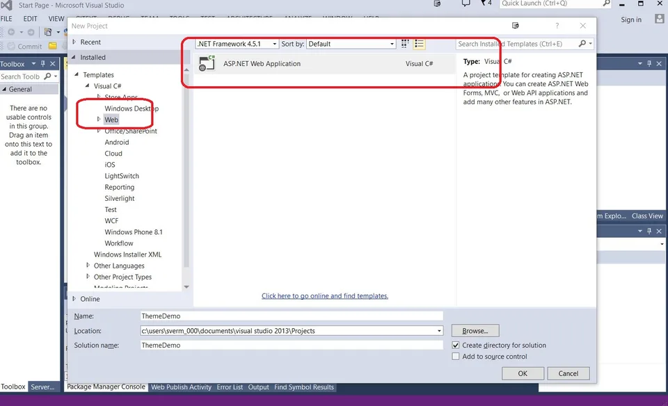The width and height of the screenshot is (668, 406).
Task: Click OK to create the project
Action: point(523,373)
